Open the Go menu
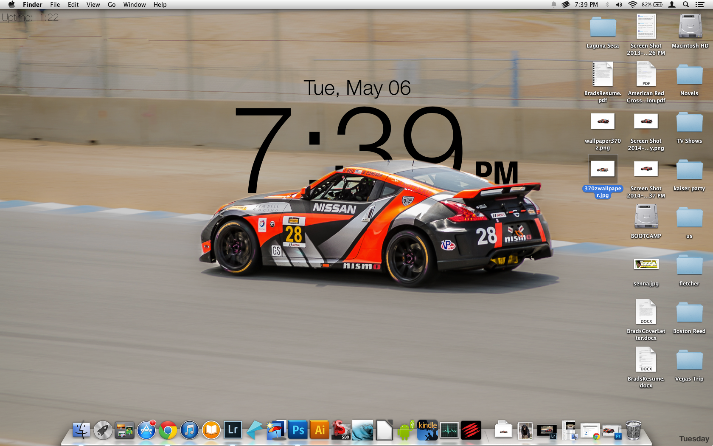 pyautogui.click(x=112, y=5)
